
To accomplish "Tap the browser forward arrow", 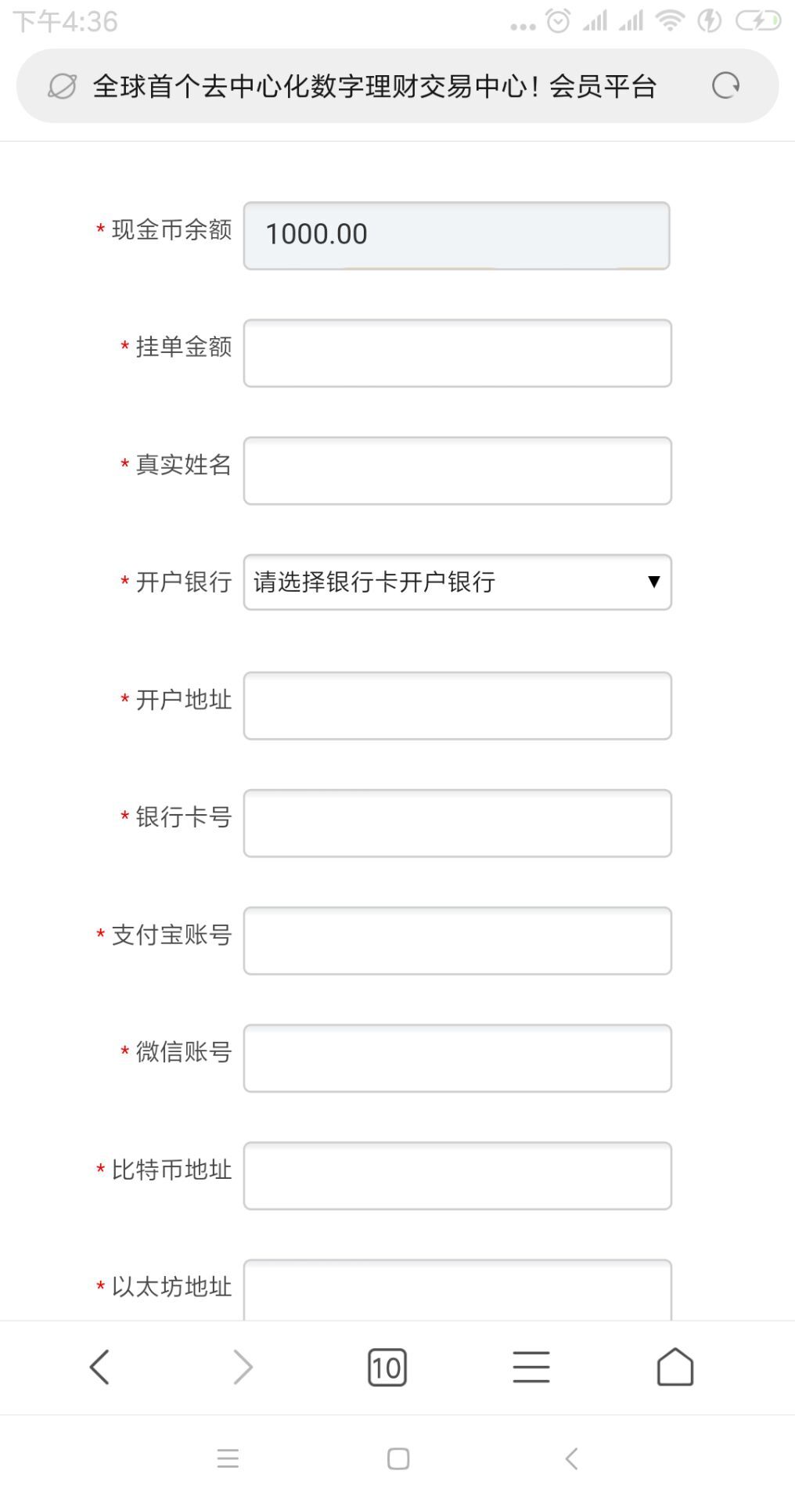I will point(243,1368).
